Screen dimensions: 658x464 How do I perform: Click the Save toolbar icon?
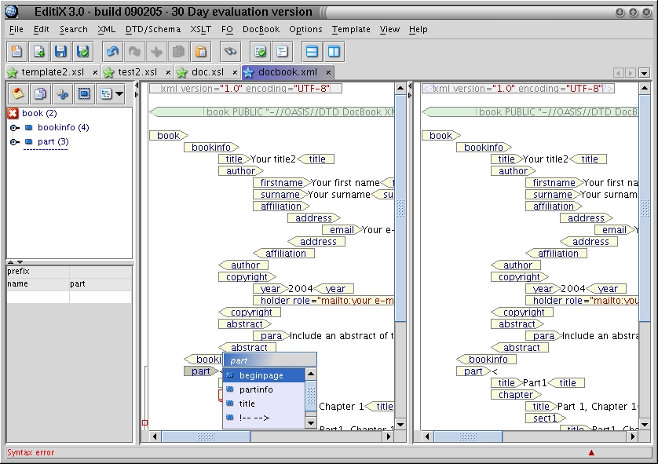[60, 52]
